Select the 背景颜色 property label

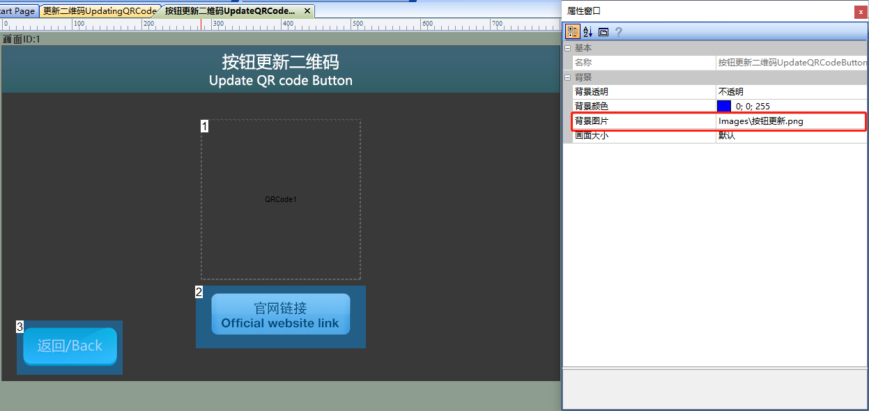[x=592, y=106]
